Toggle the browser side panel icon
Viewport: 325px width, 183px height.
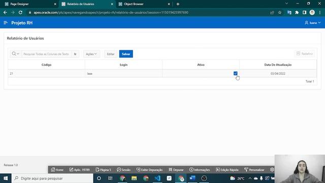coord(304,12)
